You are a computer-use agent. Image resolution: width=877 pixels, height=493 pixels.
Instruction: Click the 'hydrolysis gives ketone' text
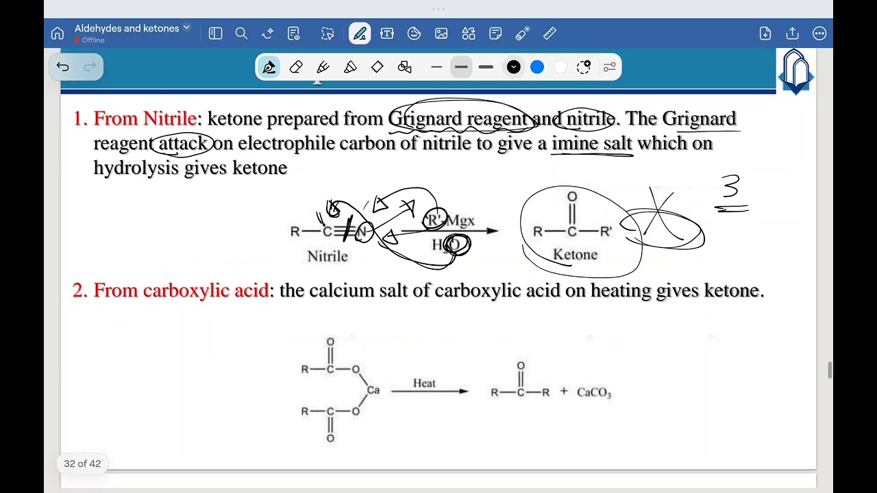point(190,168)
